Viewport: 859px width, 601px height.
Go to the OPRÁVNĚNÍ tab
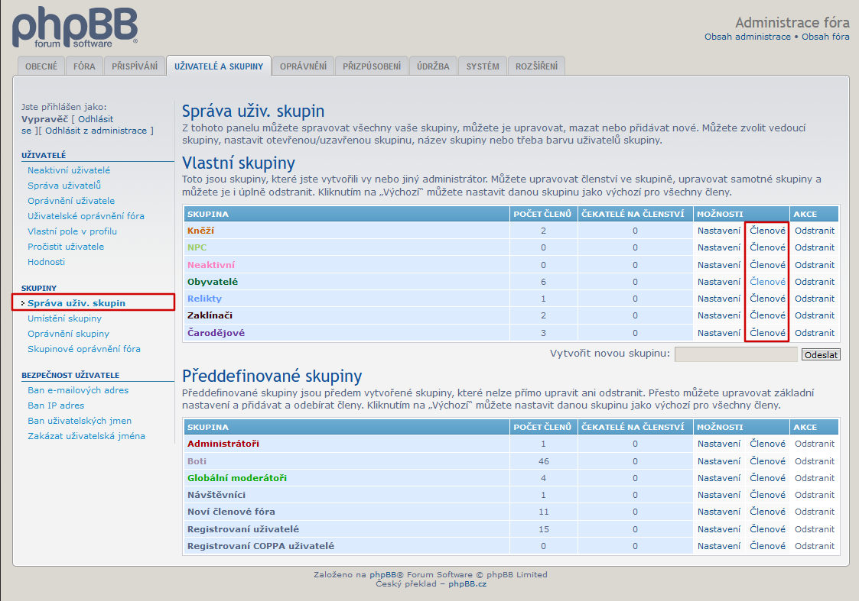(303, 66)
